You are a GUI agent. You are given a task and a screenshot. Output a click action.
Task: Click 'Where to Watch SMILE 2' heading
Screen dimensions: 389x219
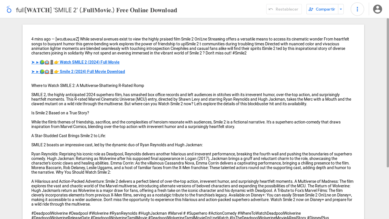point(88,86)
